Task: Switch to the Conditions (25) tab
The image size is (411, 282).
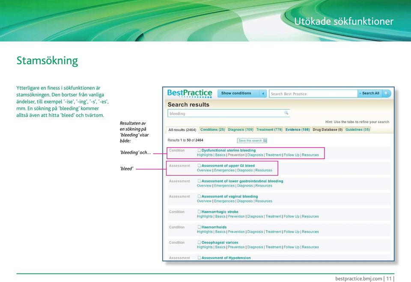Action: click(213, 130)
